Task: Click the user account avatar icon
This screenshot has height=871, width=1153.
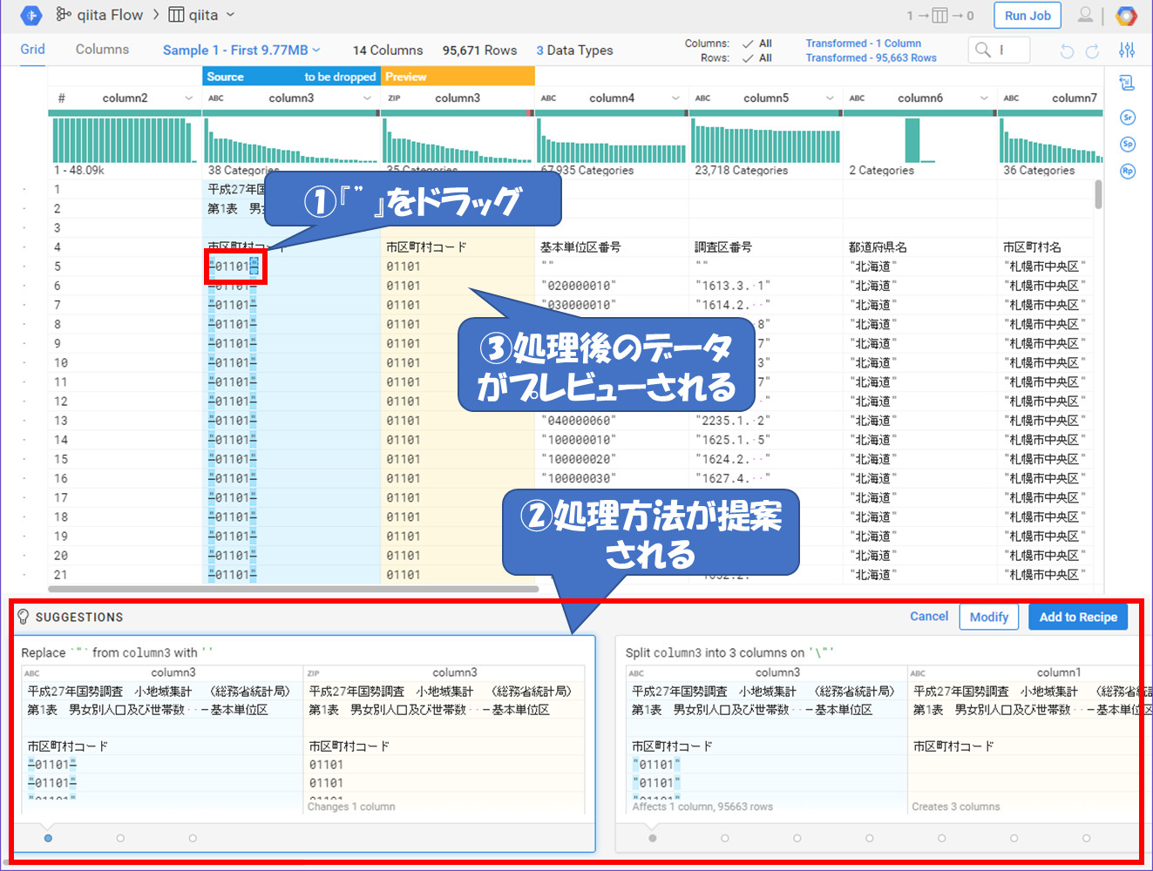Action: coord(1085,15)
